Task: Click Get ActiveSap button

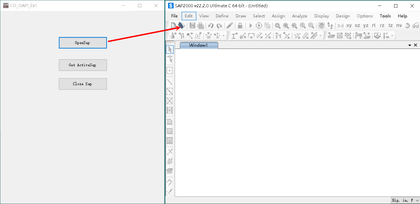Action: click(x=83, y=65)
